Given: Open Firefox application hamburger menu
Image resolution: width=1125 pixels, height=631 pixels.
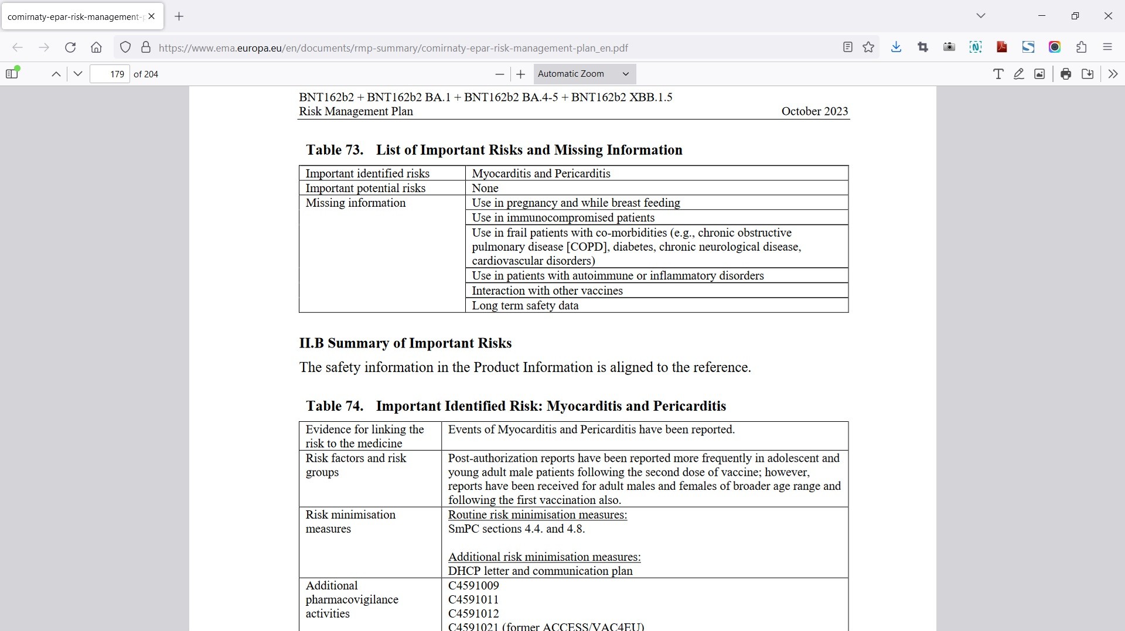Looking at the screenshot, I should pos(1107,47).
